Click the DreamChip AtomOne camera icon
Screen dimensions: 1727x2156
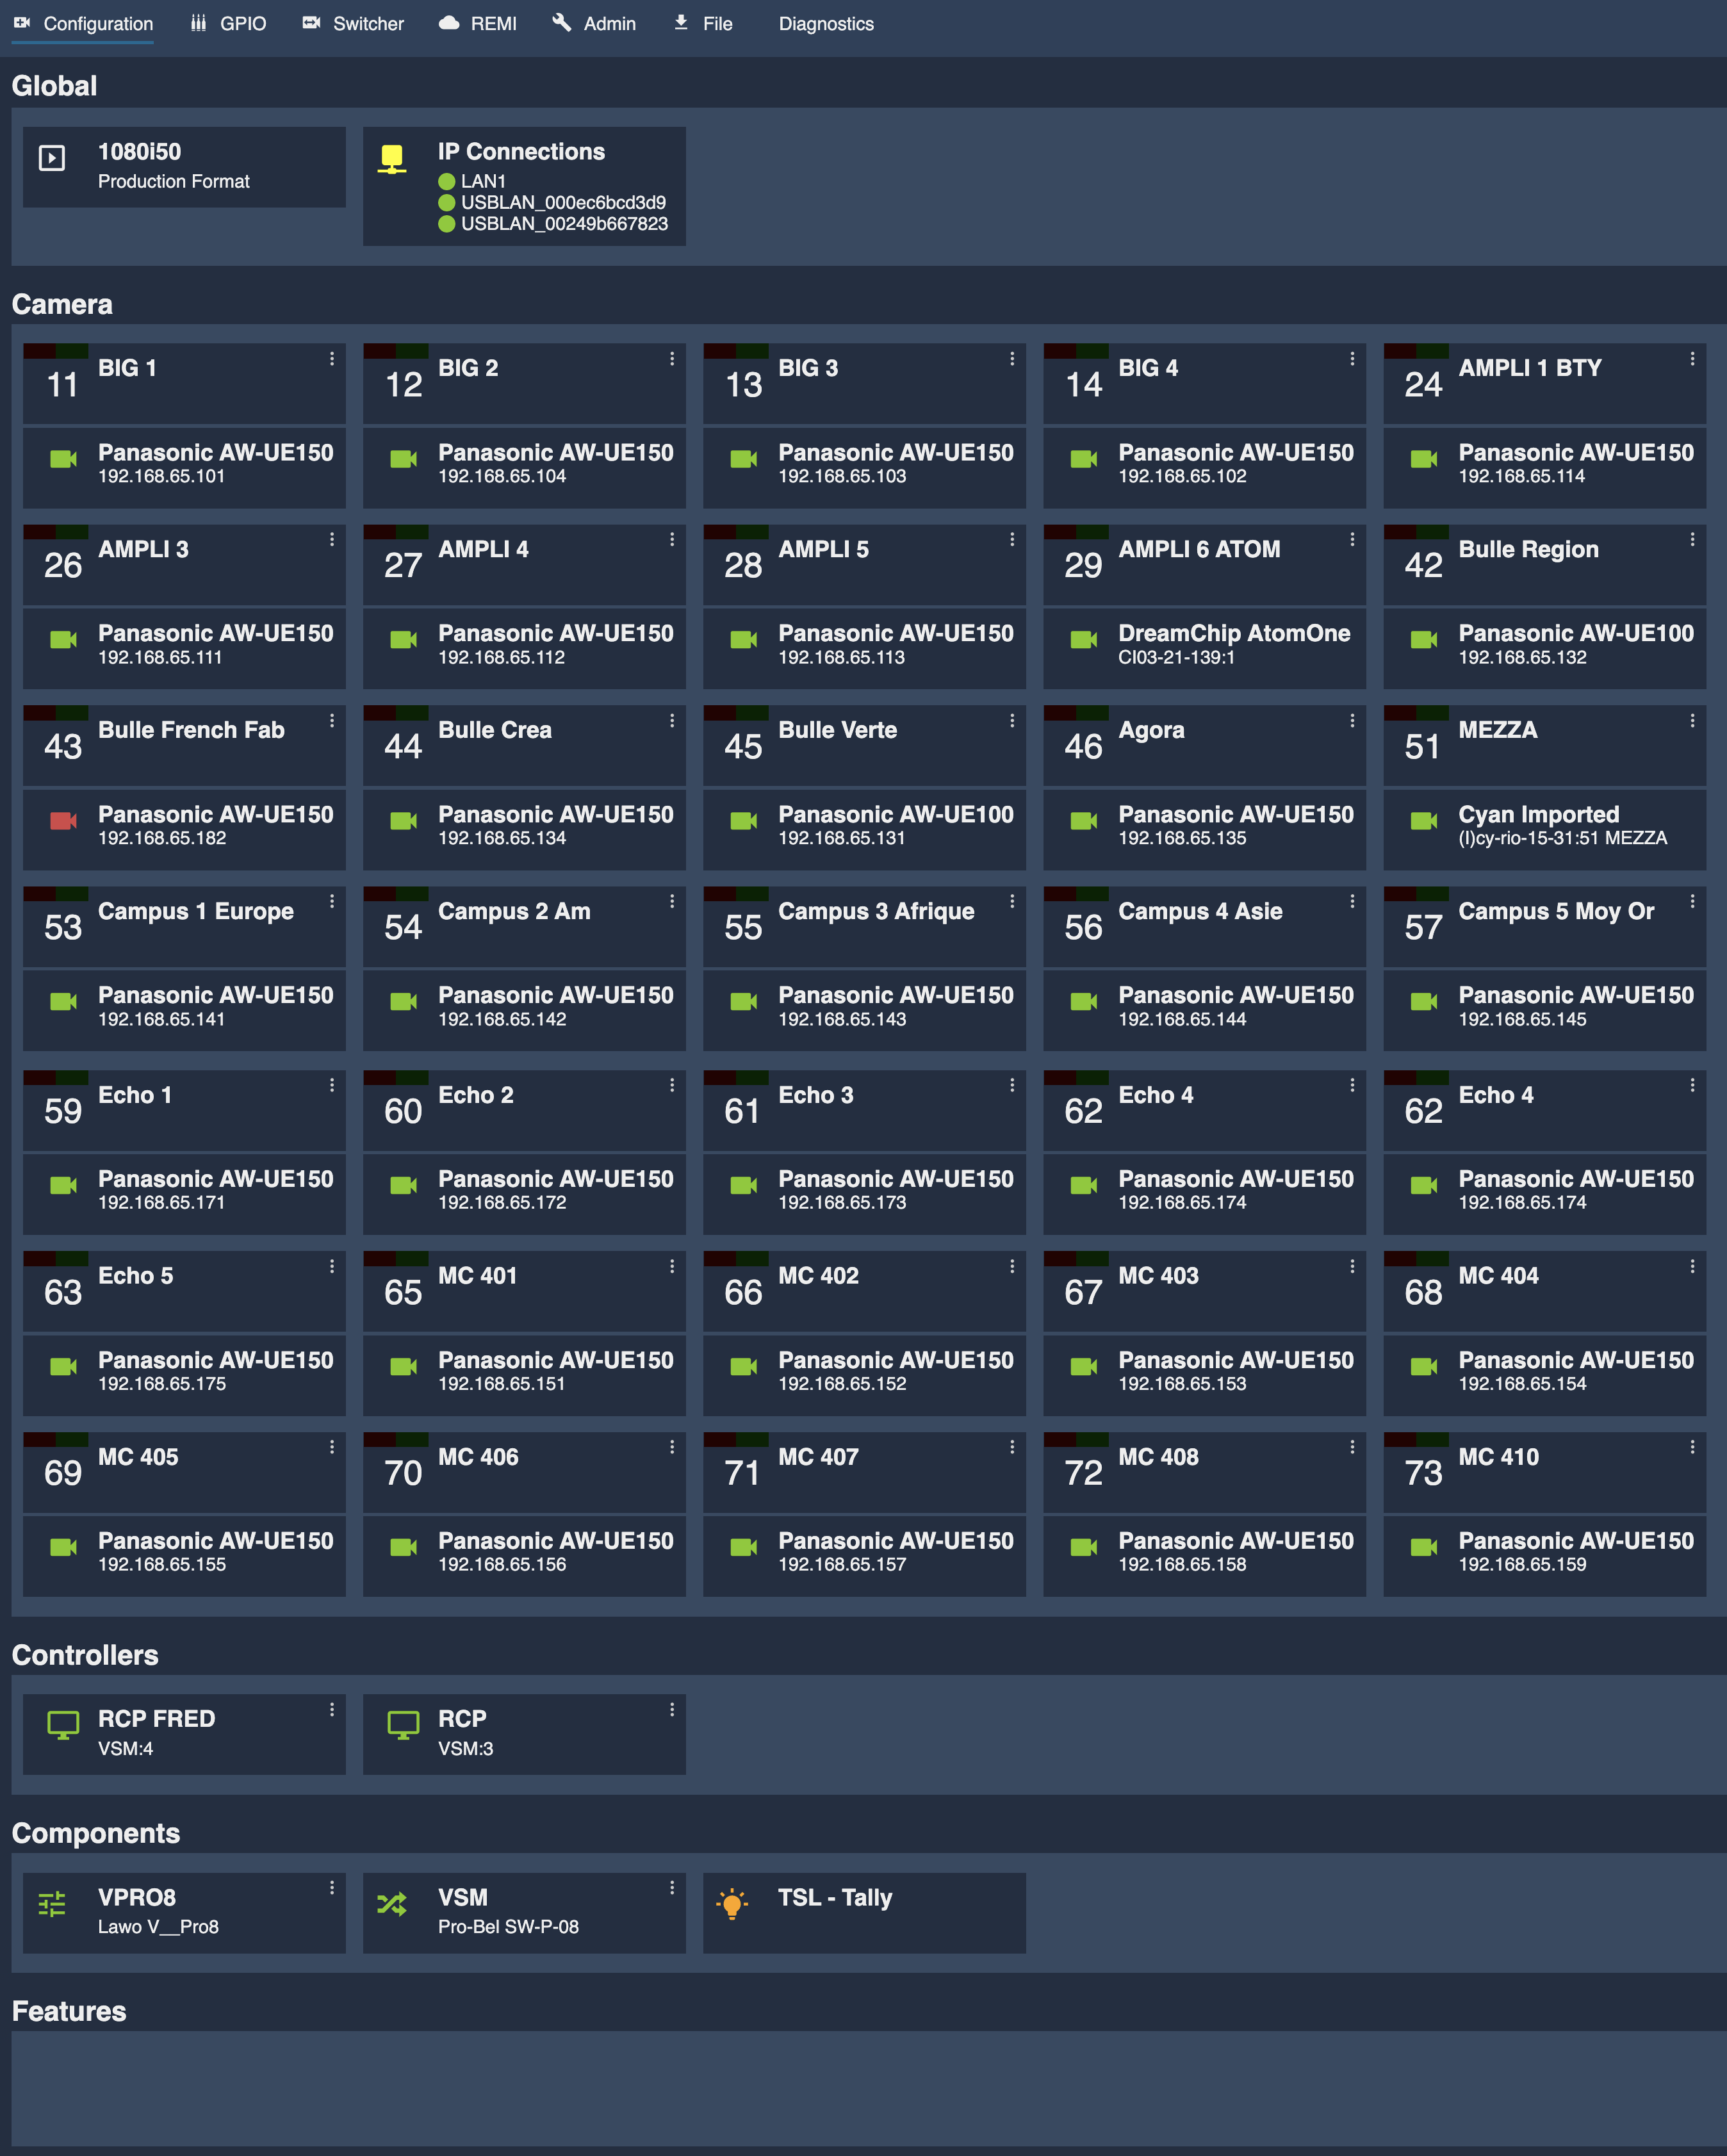pos(1084,640)
